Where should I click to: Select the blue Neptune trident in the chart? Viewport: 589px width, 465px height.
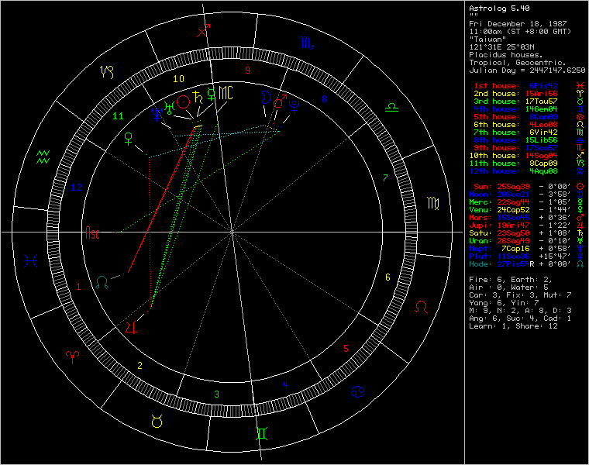158,113
